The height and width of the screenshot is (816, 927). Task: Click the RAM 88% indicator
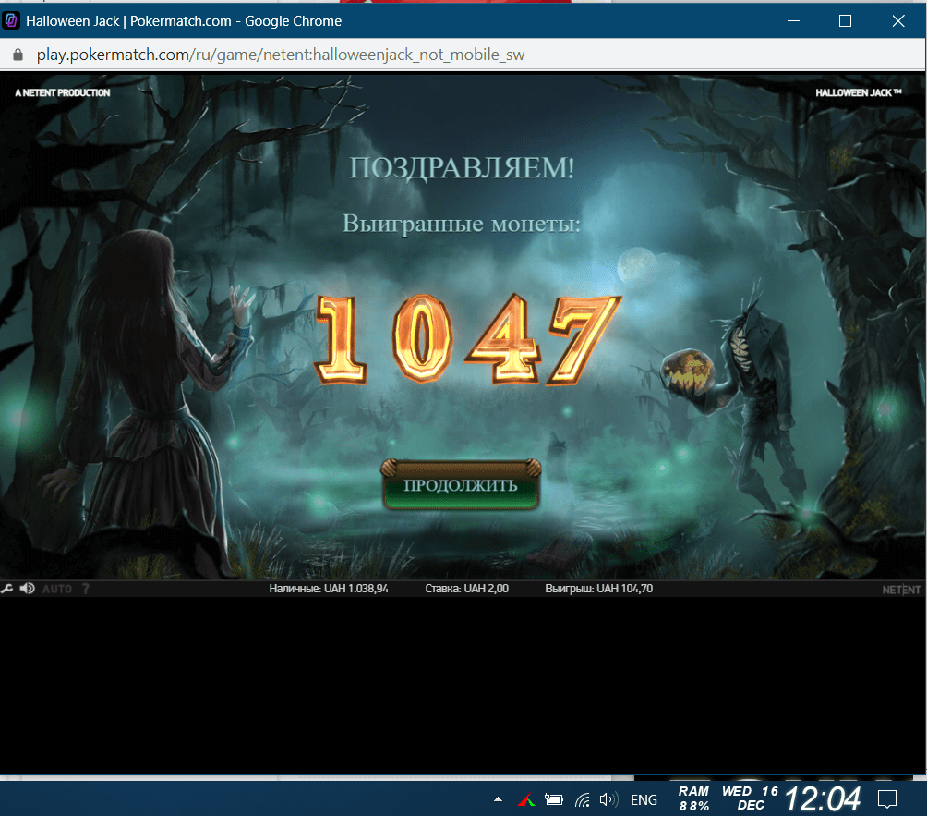(x=693, y=798)
